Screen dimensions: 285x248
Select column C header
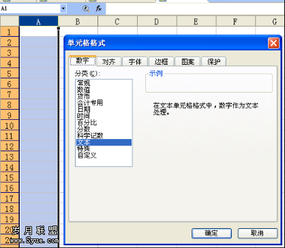[117, 21]
